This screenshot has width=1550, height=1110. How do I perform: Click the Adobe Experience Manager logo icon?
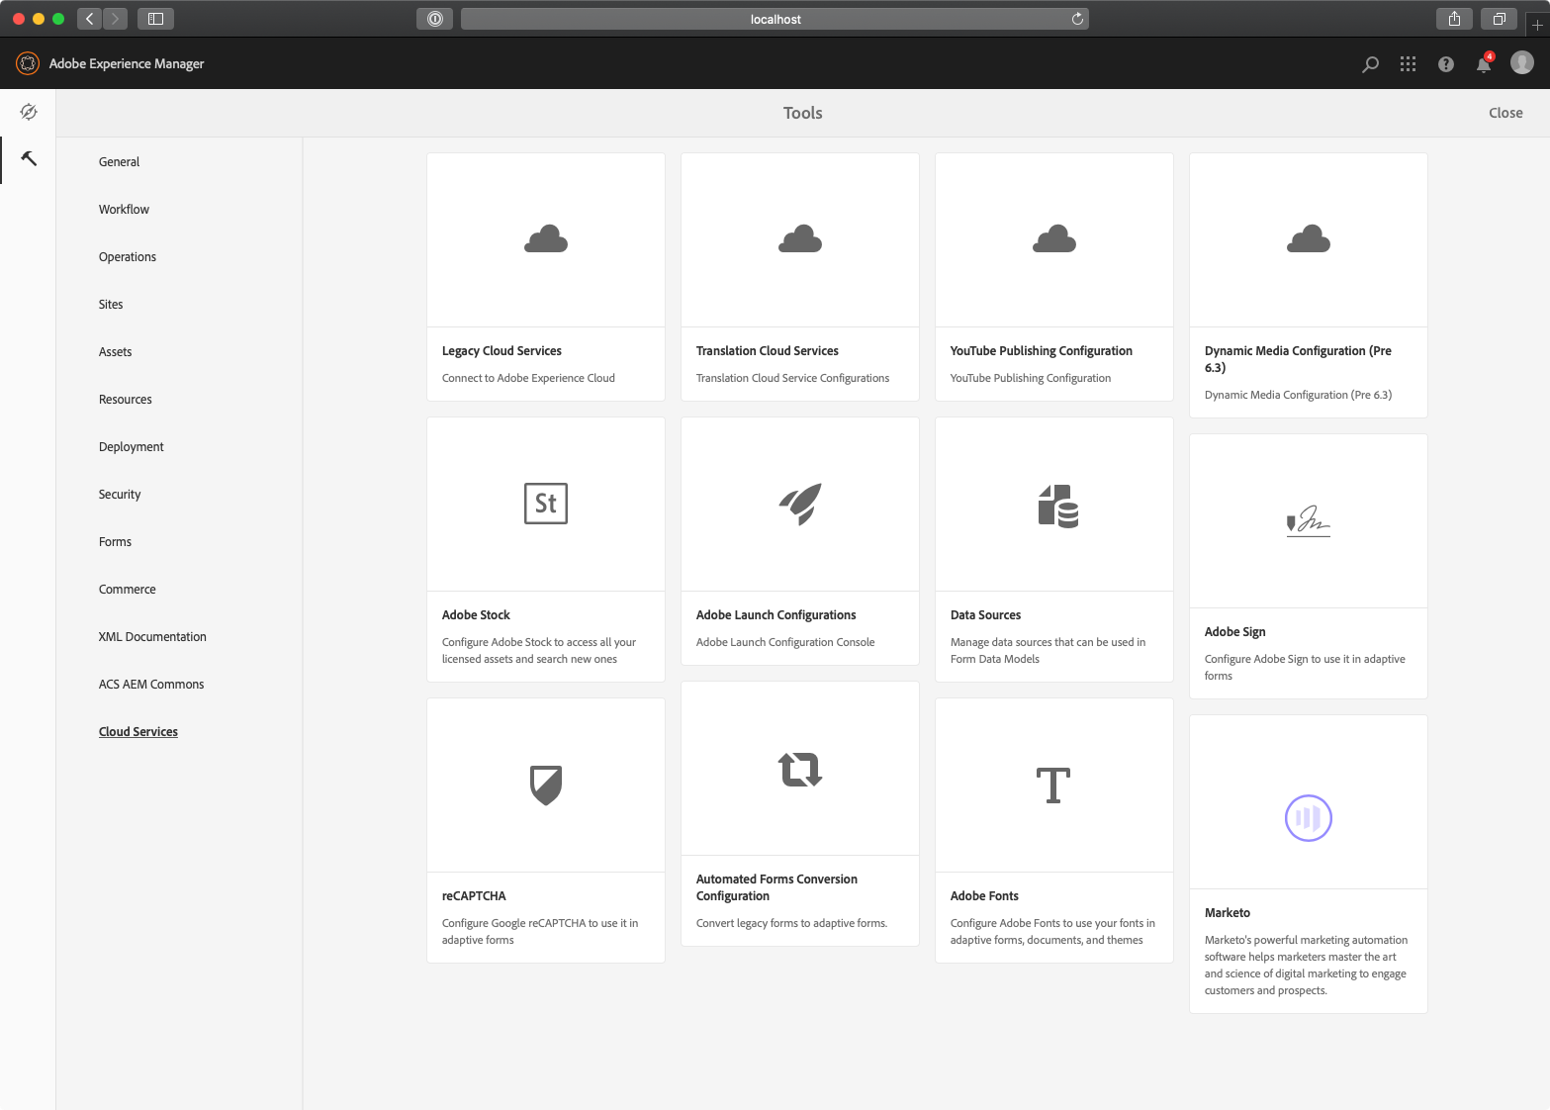[28, 63]
